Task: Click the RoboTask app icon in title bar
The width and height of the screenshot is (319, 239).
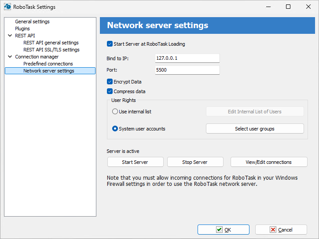Action: [7, 7]
